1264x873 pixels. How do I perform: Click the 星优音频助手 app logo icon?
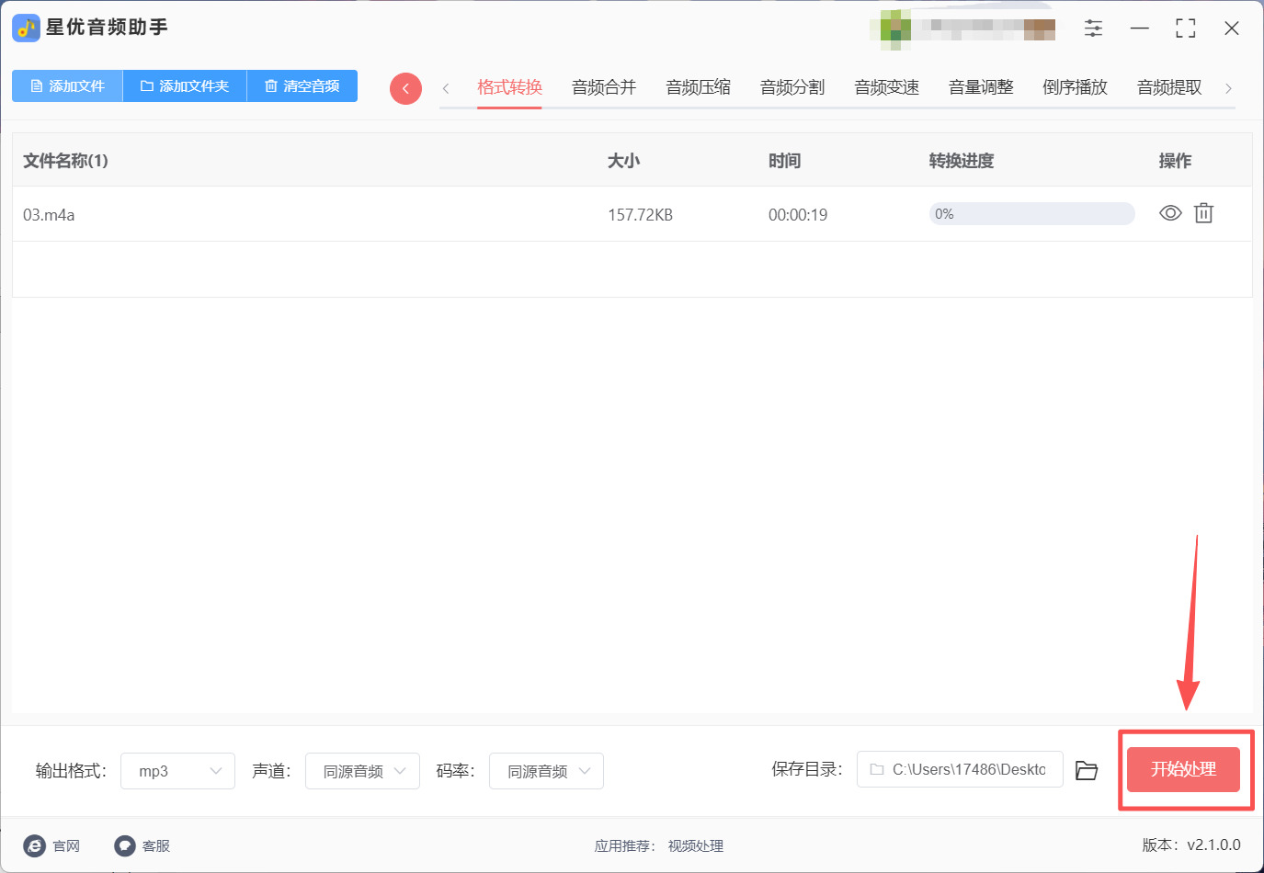coord(26,28)
